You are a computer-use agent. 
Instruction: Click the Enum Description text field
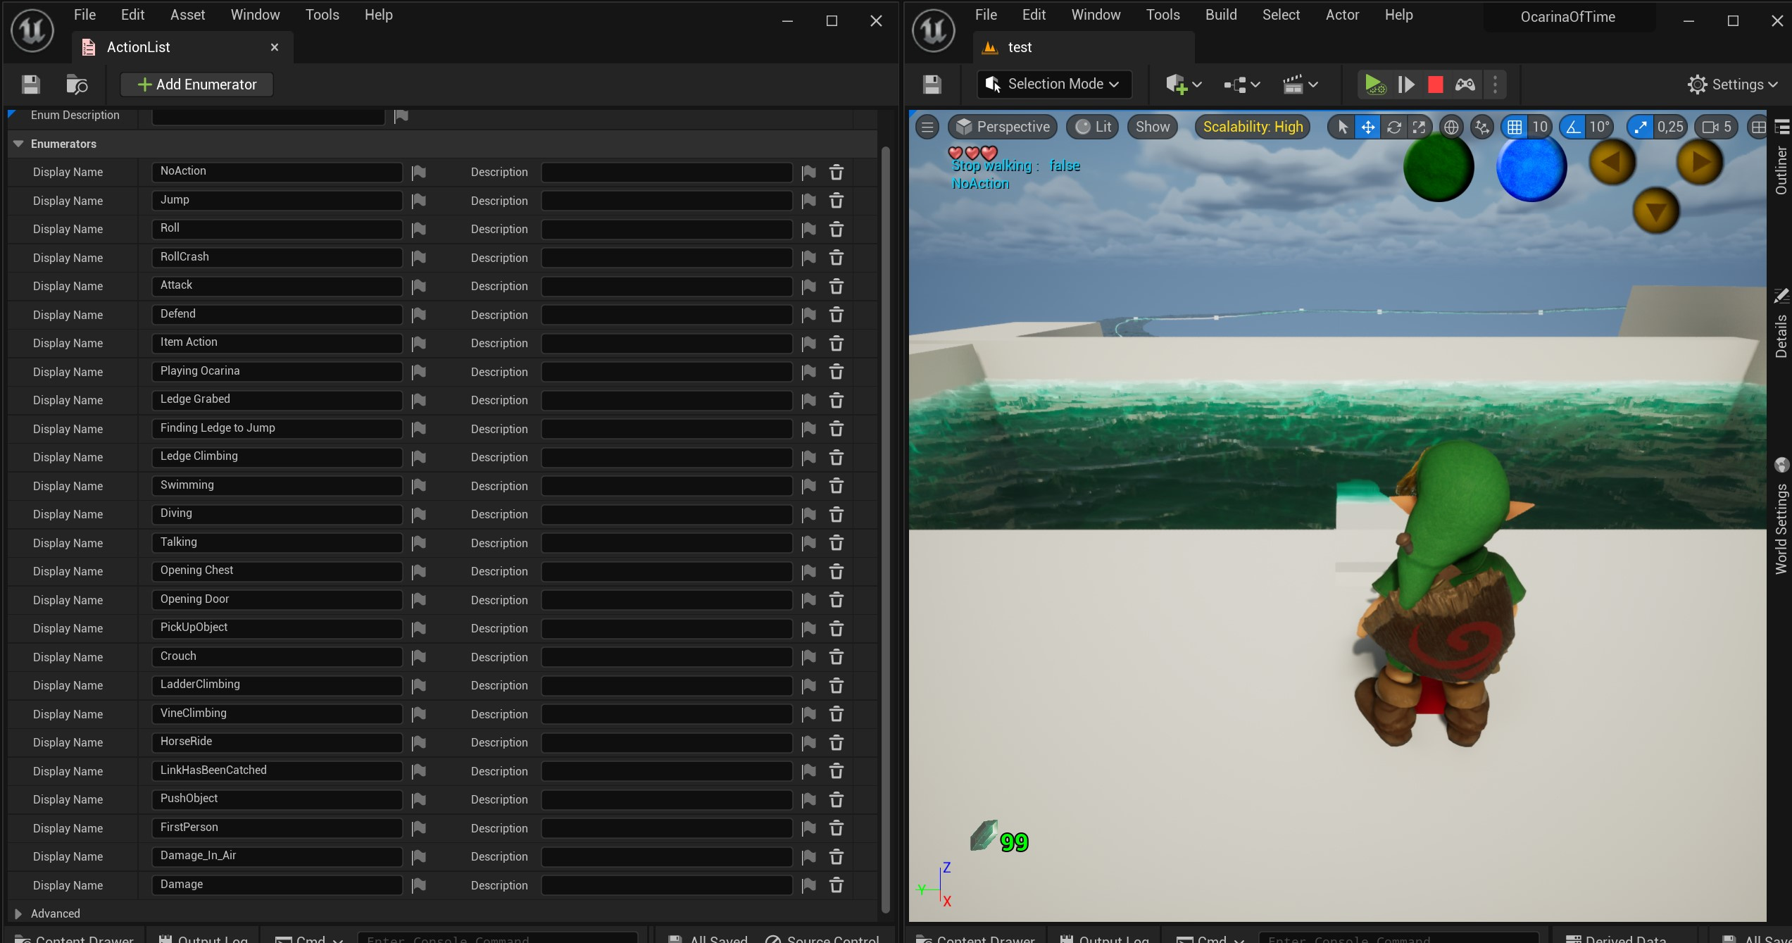(x=268, y=115)
